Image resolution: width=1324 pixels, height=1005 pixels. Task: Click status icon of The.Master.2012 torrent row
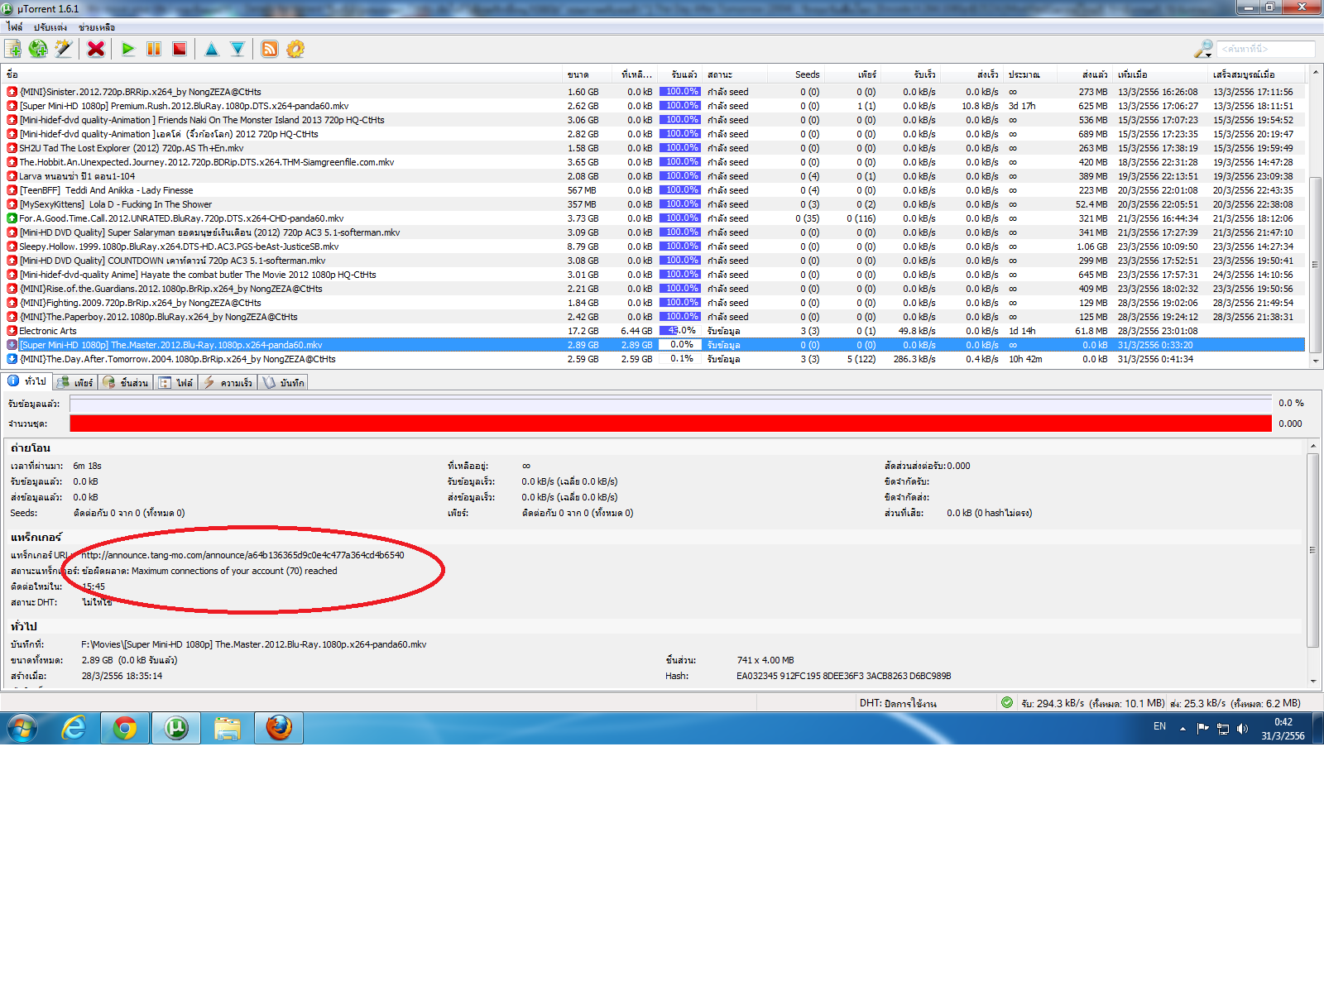(x=12, y=345)
